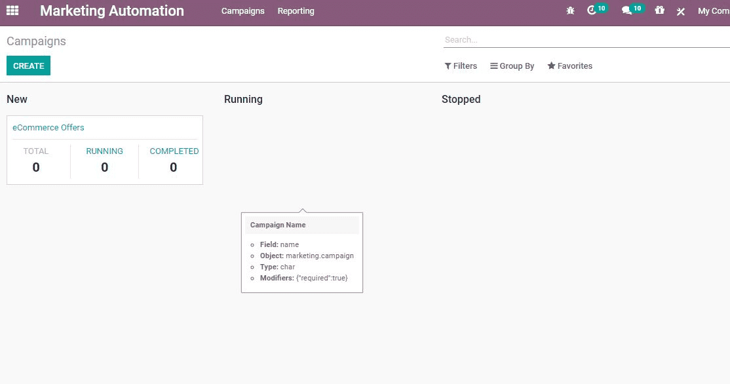
Task: Open activities clock icon
Action: 592,11
